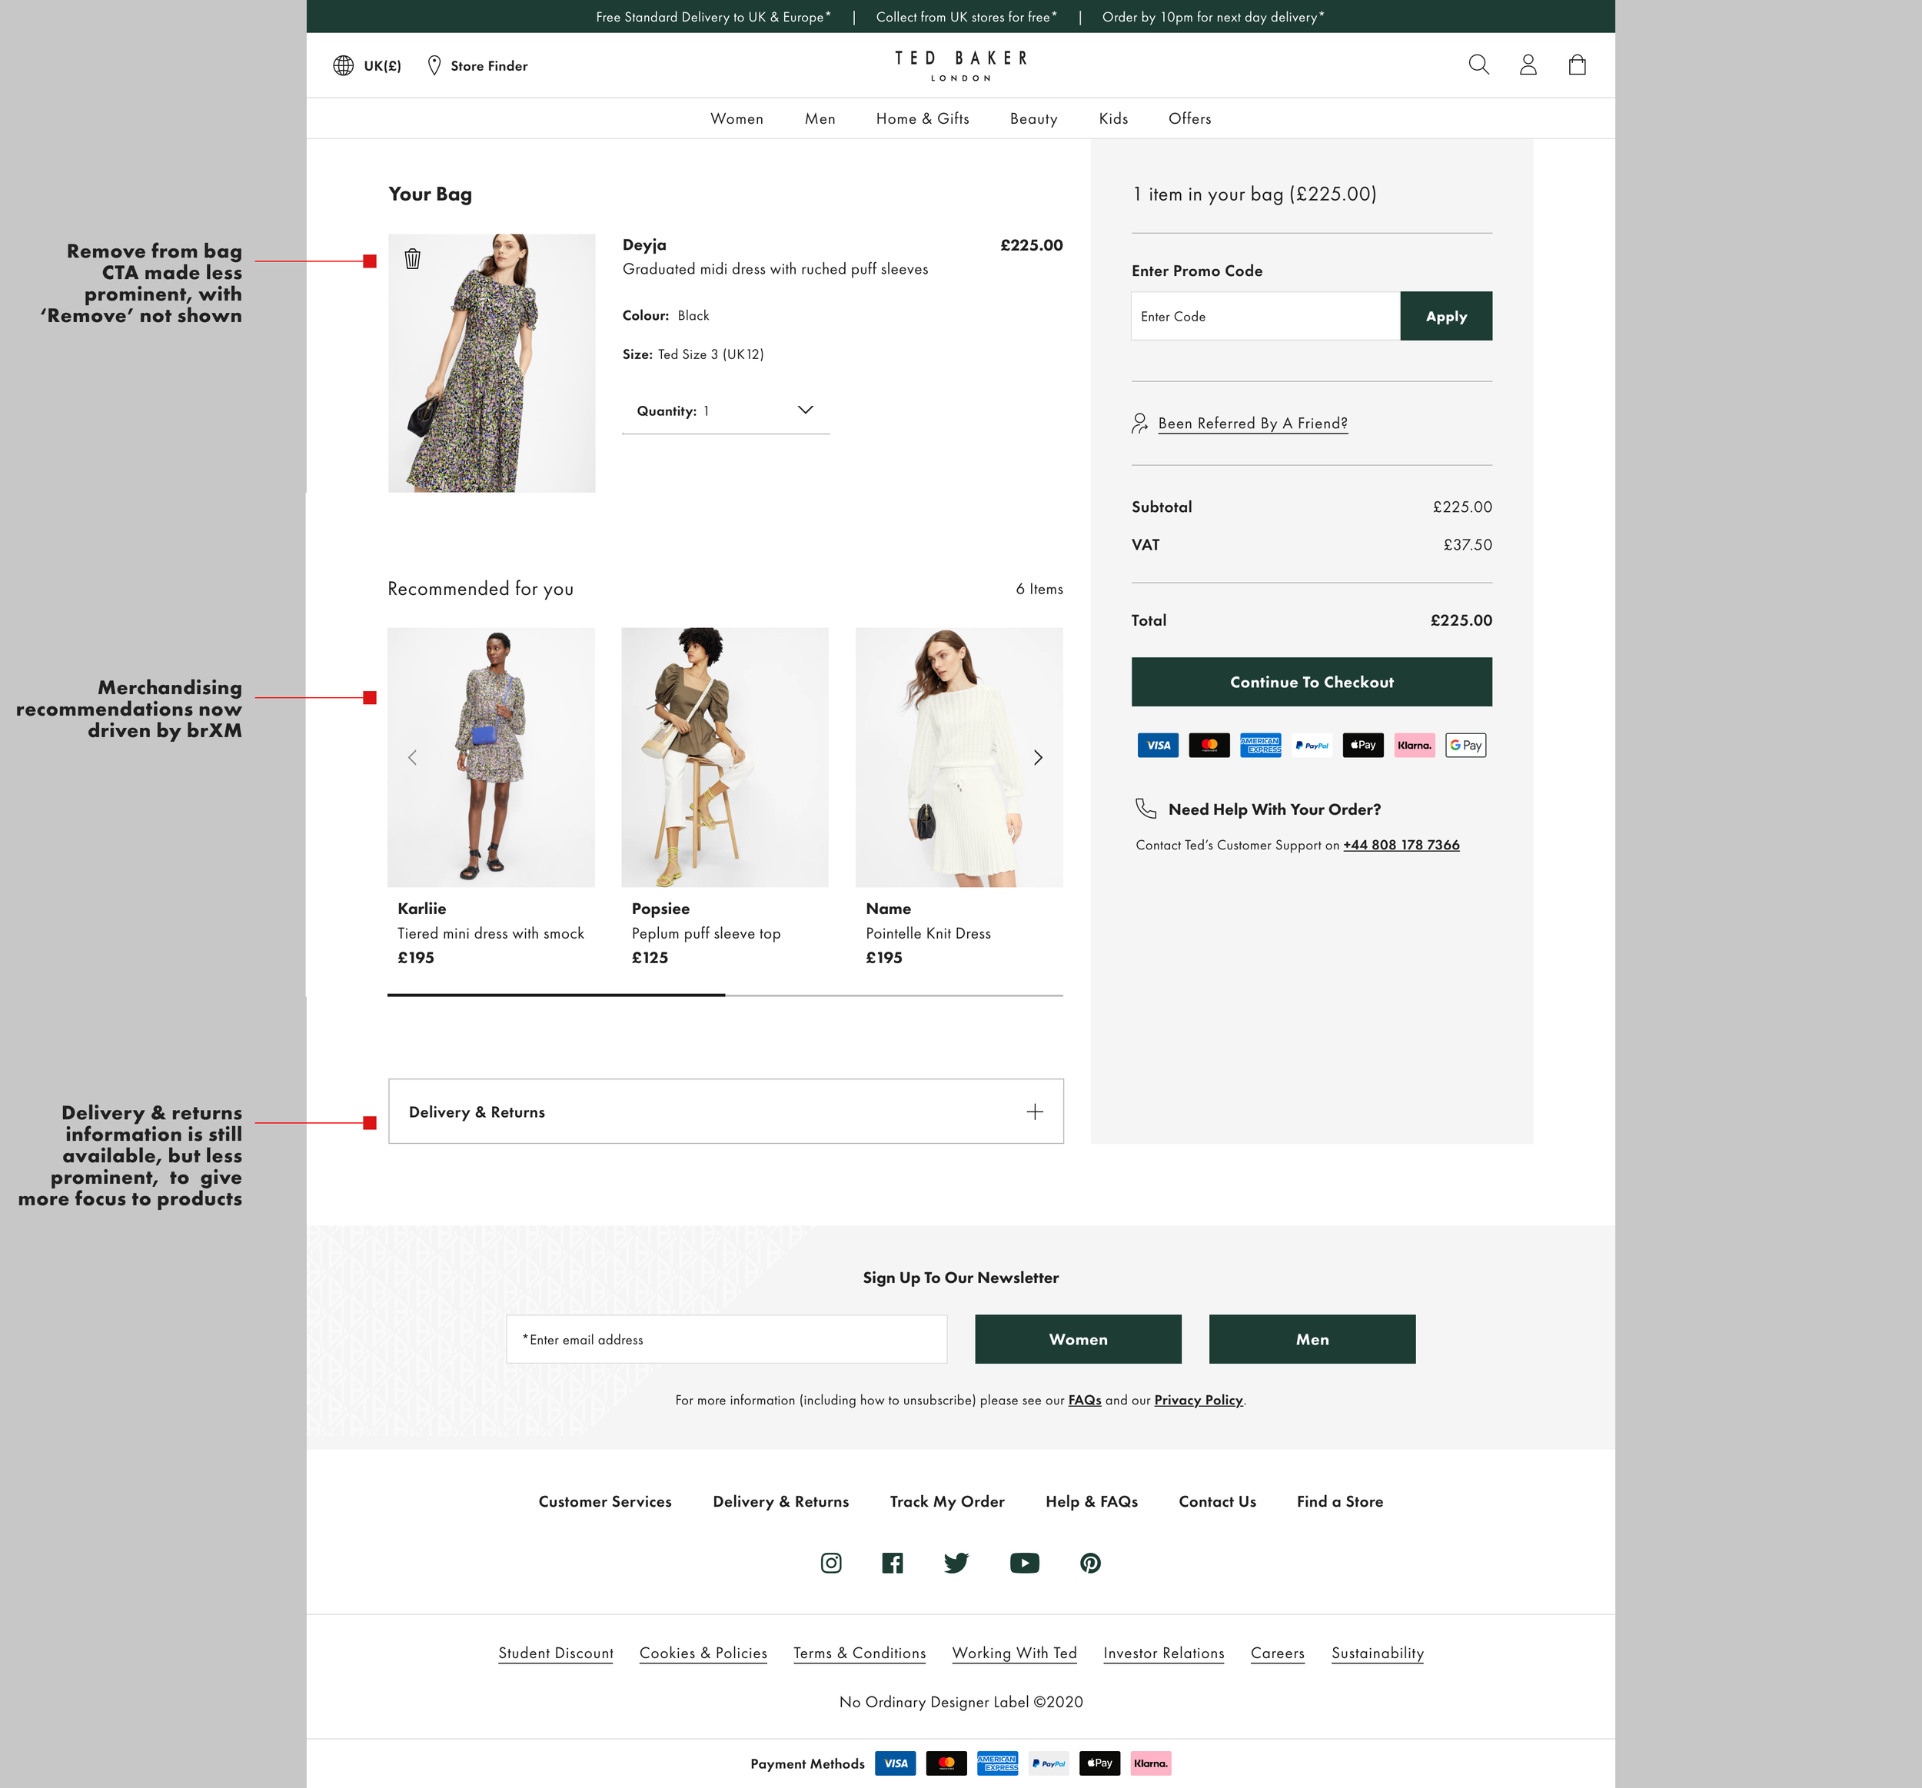Continue To Checkout
This screenshot has height=1788, width=1922.
click(1312, 683)
